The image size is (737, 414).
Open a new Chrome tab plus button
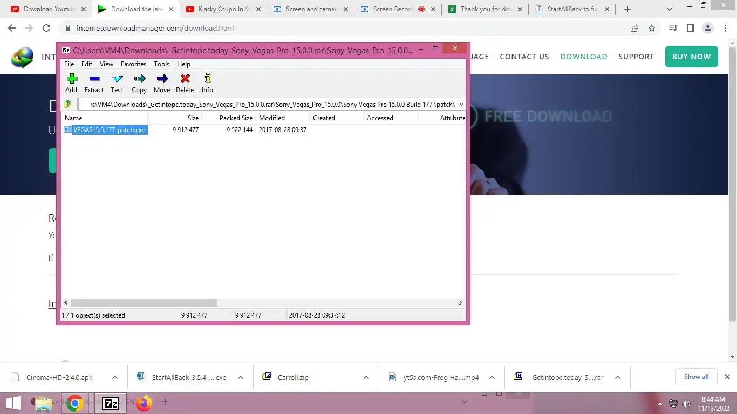click(x=627, y=9)
